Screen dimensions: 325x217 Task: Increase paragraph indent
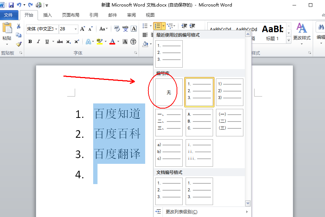(x=192, y=26)
